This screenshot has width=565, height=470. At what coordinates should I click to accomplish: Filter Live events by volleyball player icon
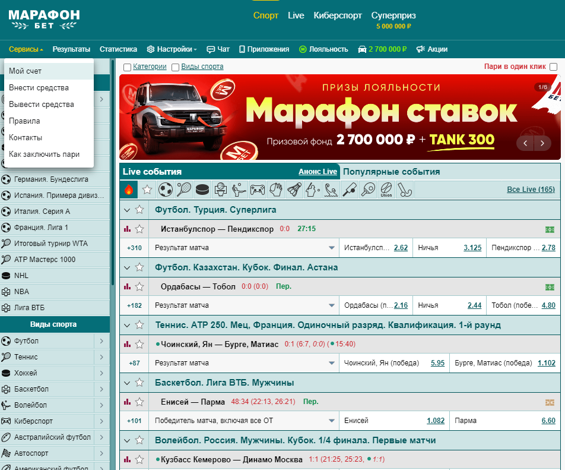click(239, 190)
